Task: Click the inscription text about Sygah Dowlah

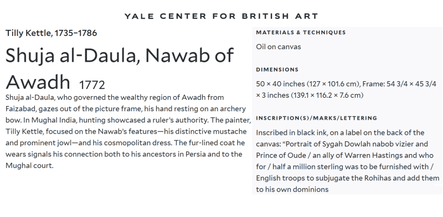Action: (x=348, y=161)
